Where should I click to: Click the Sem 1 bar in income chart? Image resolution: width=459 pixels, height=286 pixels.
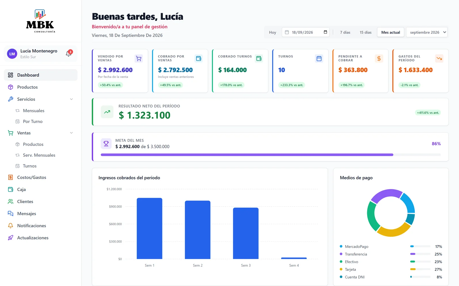(149, 229)
